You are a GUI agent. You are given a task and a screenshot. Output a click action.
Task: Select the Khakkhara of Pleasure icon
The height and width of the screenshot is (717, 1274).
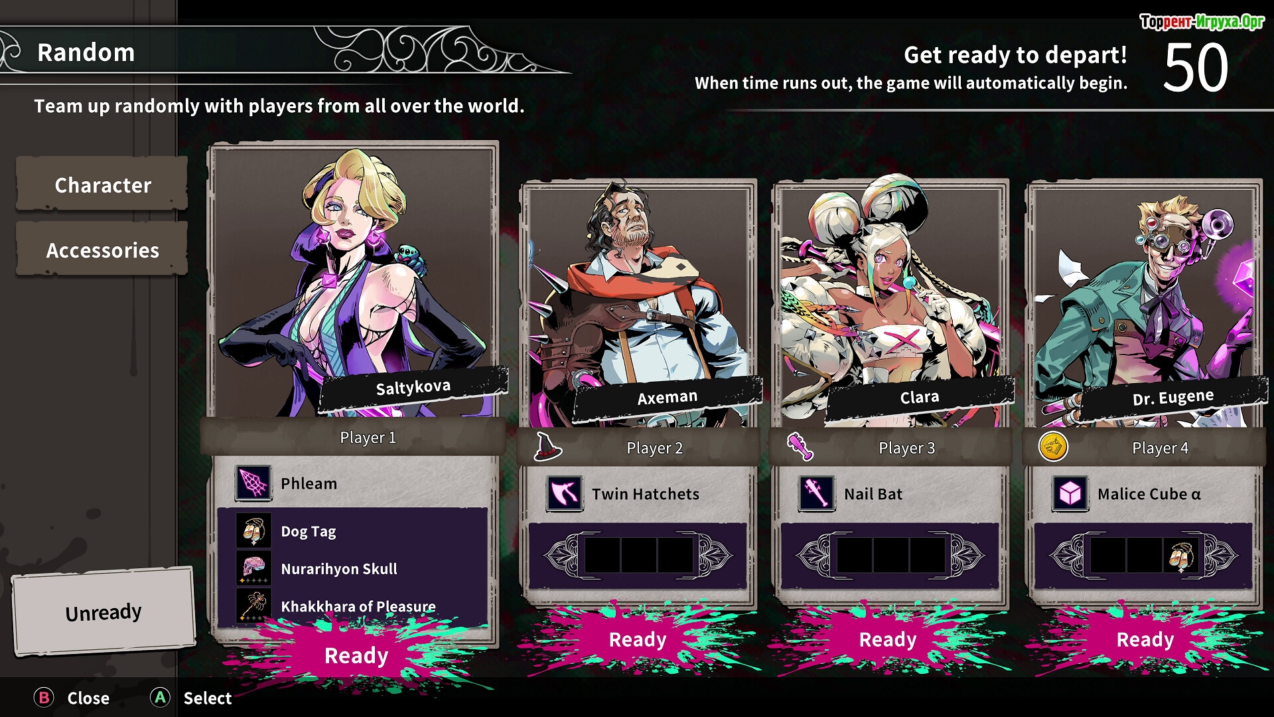point(253,605)
